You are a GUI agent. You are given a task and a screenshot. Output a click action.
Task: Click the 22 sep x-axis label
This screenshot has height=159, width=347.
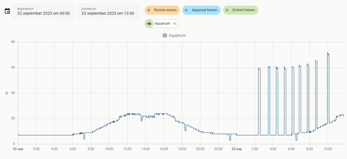(18, 149)
